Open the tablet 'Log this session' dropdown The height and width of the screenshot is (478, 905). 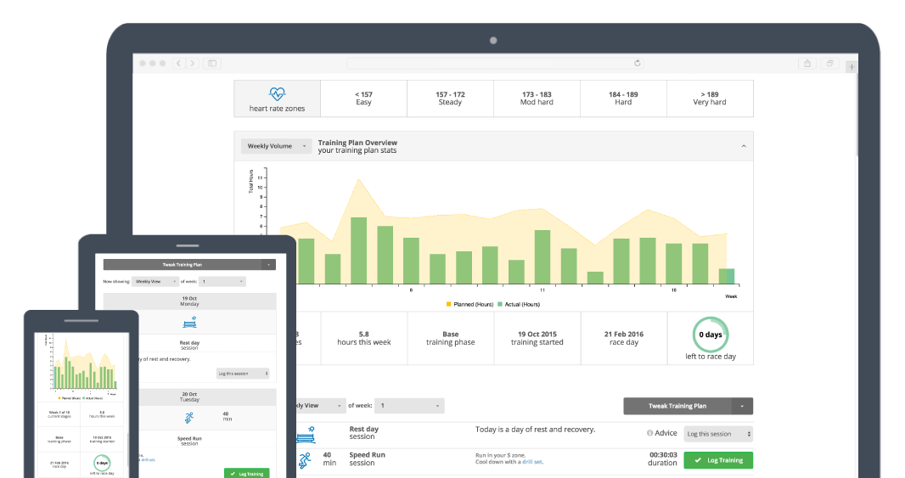(x=243, y=374)
